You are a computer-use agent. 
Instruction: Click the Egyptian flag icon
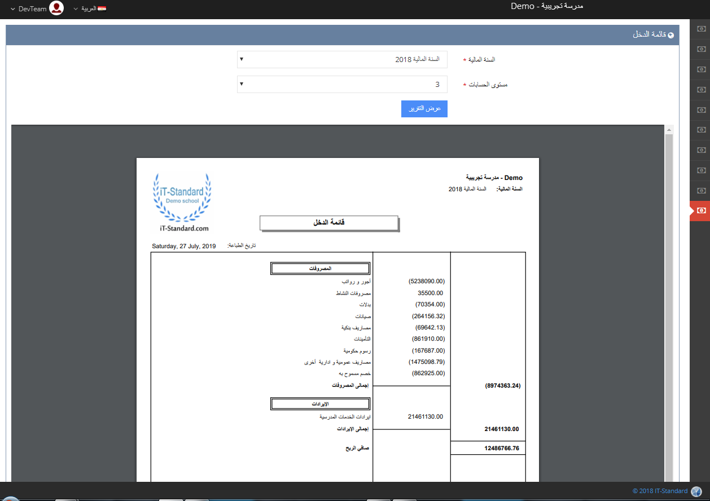click(102, 9)
